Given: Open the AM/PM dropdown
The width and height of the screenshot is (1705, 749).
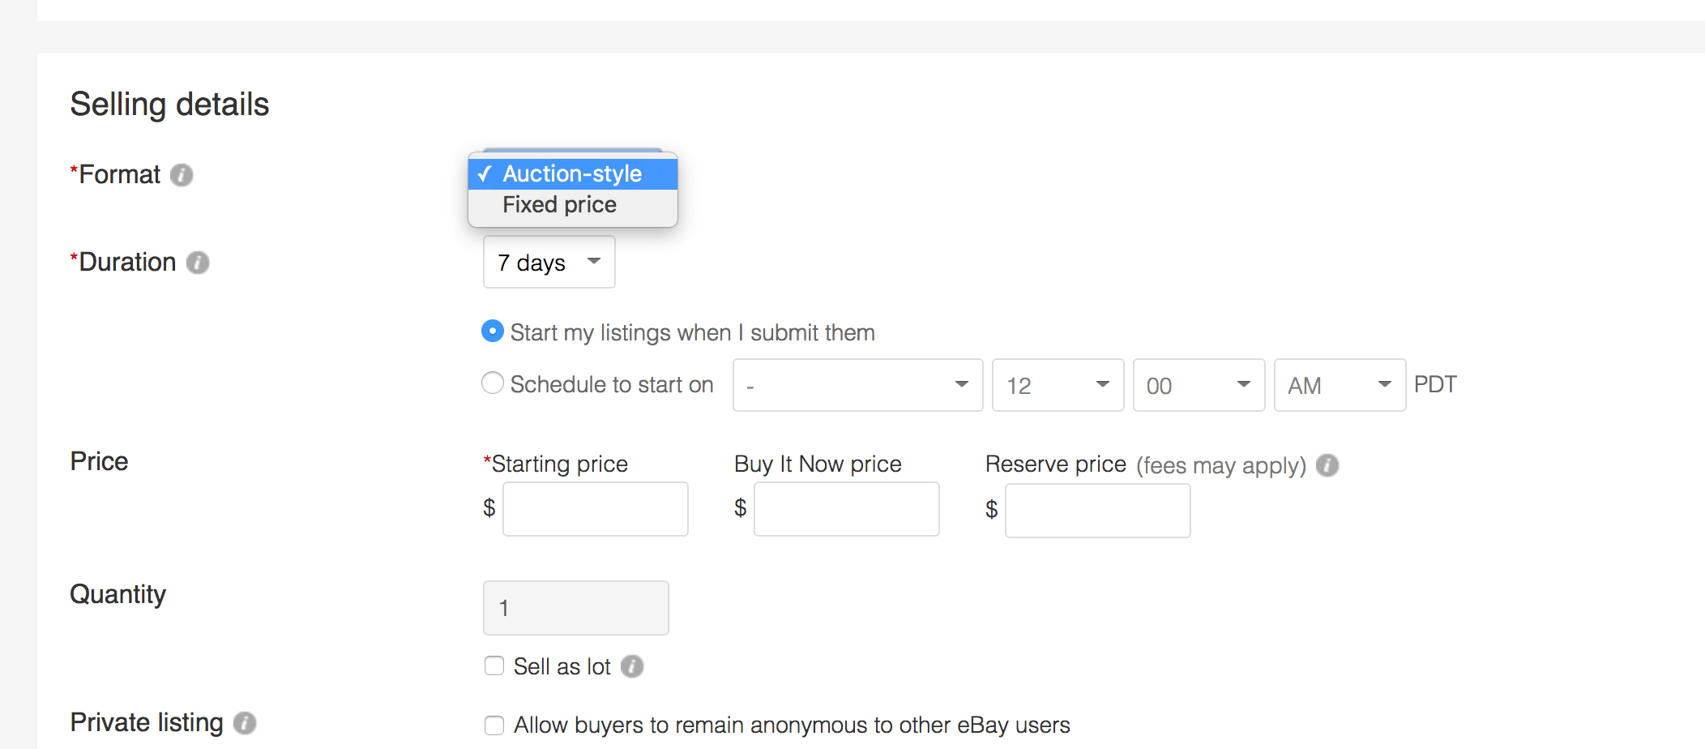Looking at the screenshot, I should pyautogui.click(x=1339, y=385).
